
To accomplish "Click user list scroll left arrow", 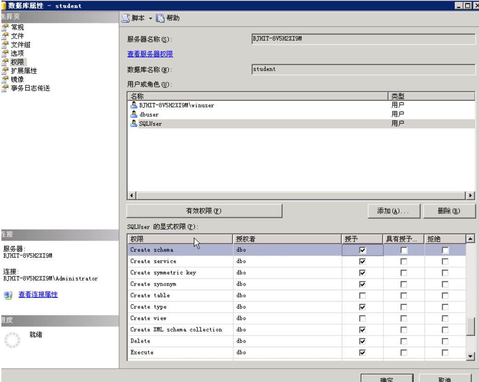I will (x=131, y=195).
